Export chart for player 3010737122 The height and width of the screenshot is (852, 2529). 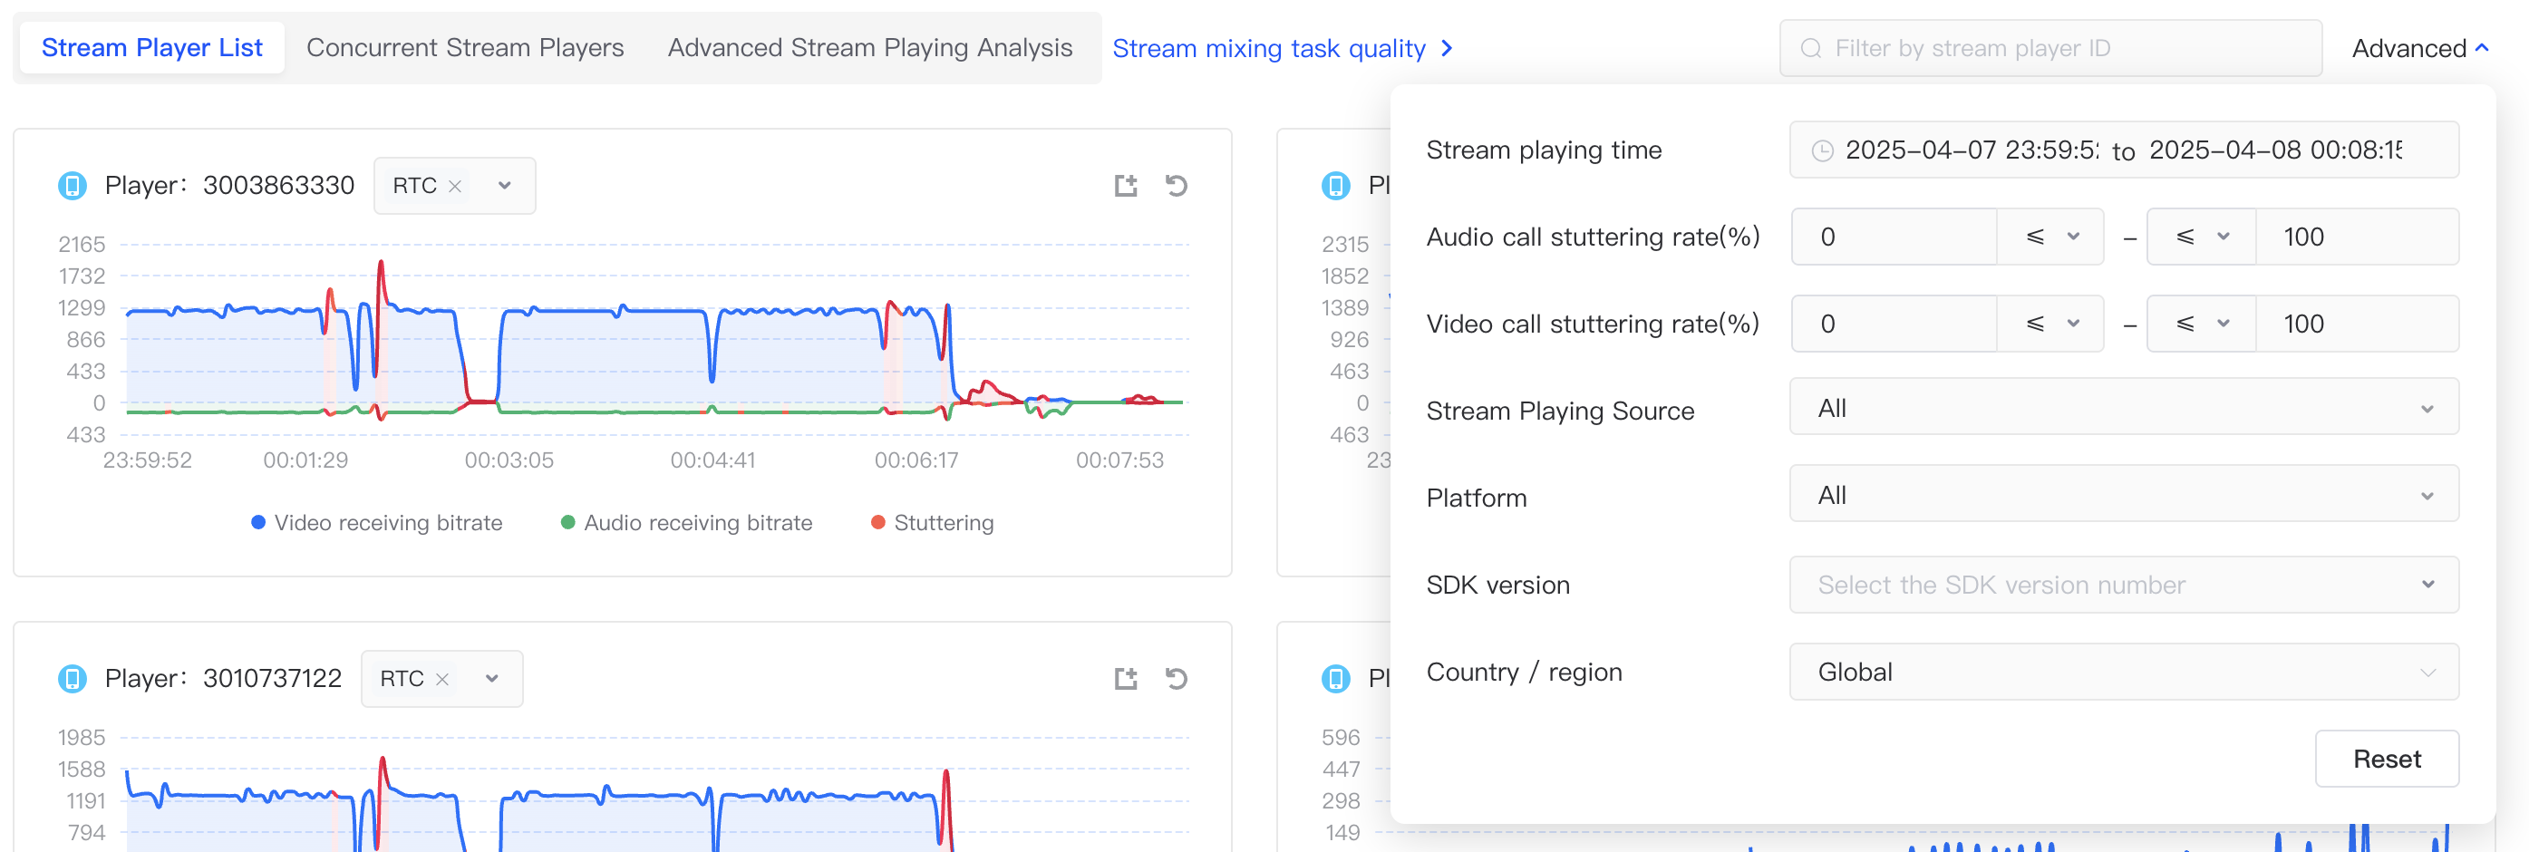[1125, 678]
